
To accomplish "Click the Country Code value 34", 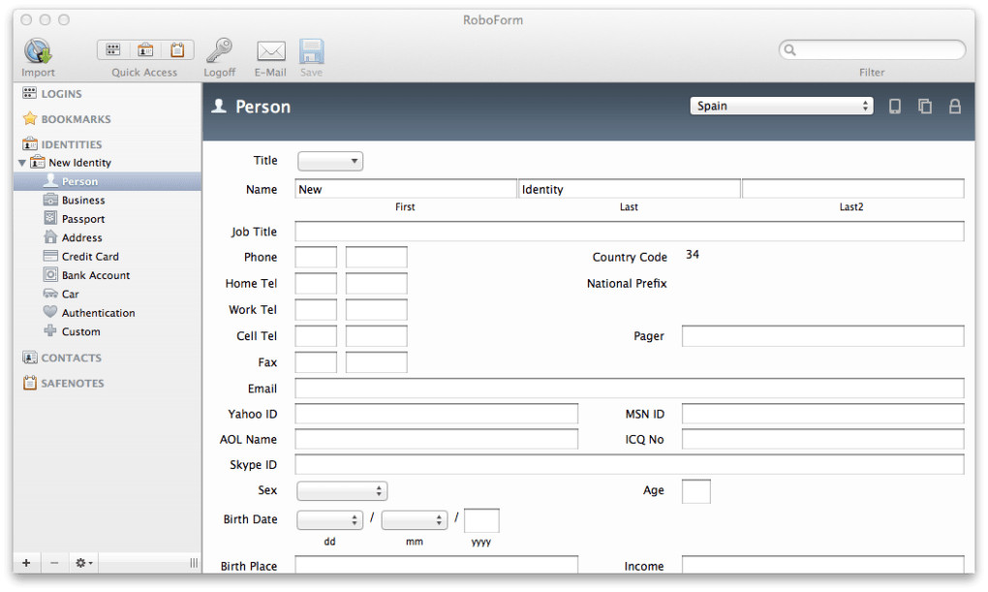I will [693, 254].
